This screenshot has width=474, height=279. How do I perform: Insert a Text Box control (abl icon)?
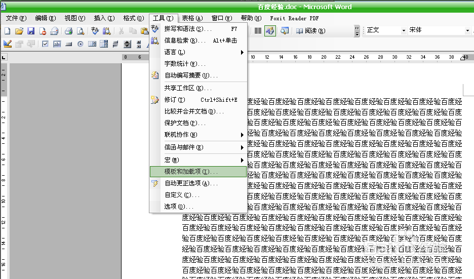coord(57,44)
